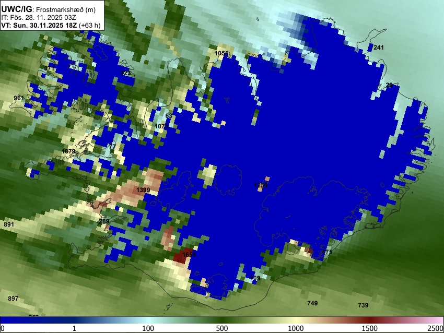The height and width of the screenshot is (333, 444).
Task: Click the map value "891"
Action: point(9,224)
